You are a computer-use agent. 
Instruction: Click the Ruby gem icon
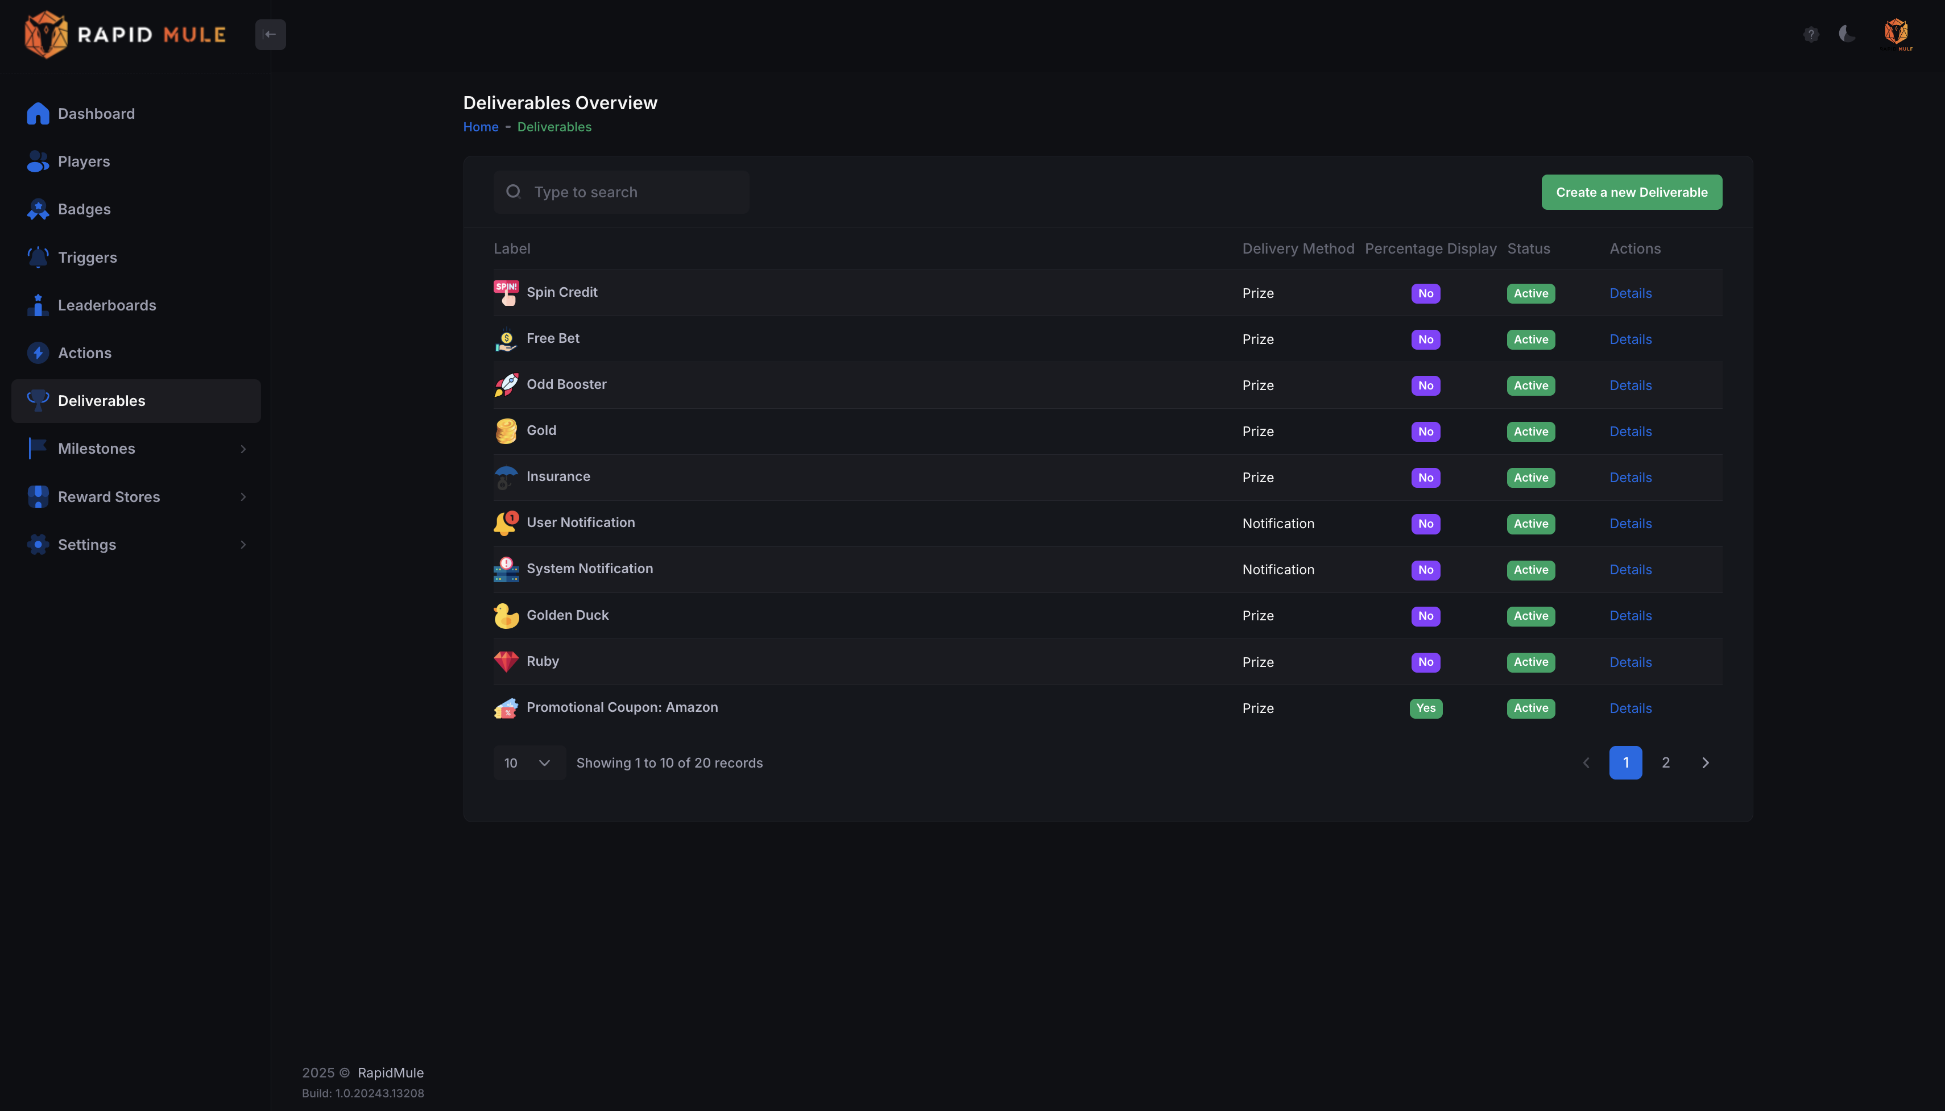pyautogui.click(x=506, y=662)
